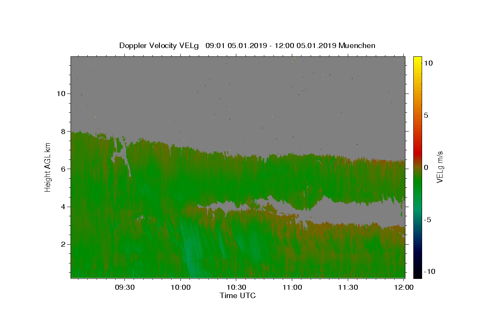Click the "Time UTC" axis label

[238, 296]
